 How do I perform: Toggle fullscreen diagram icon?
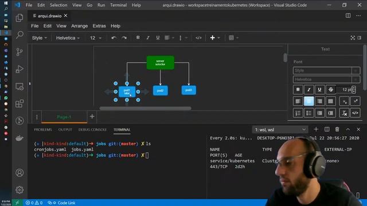tap(353, 38)
